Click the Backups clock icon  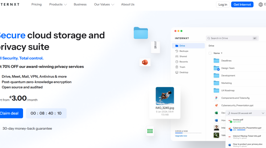(177, 51)
